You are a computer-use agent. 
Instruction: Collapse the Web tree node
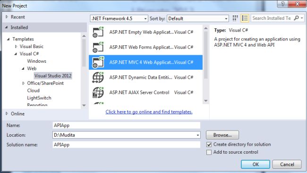23,69
